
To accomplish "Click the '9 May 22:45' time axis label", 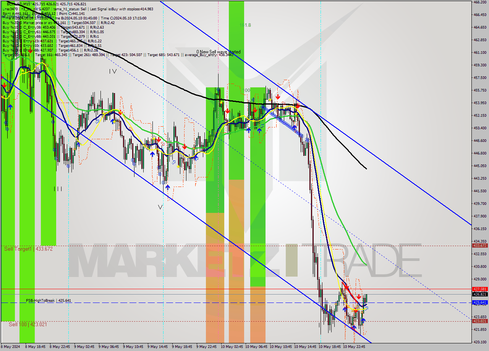I will pyautogui.click(x=206, y=347).
